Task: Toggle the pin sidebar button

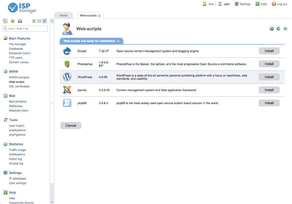Action: click(44, 21)
